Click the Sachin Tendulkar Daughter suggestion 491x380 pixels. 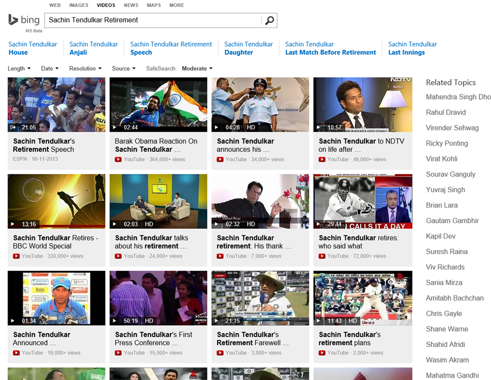[248, 48]
